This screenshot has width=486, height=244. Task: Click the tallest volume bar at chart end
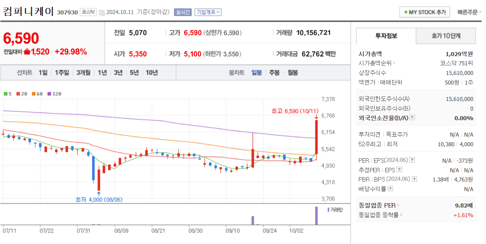[316, 216]
